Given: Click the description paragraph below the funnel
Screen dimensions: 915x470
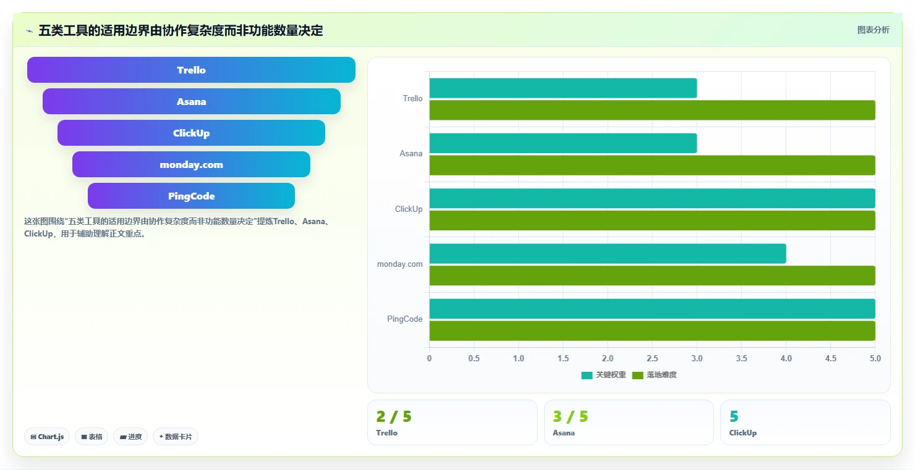Looking at the screenshot, I should click(179, 227).
